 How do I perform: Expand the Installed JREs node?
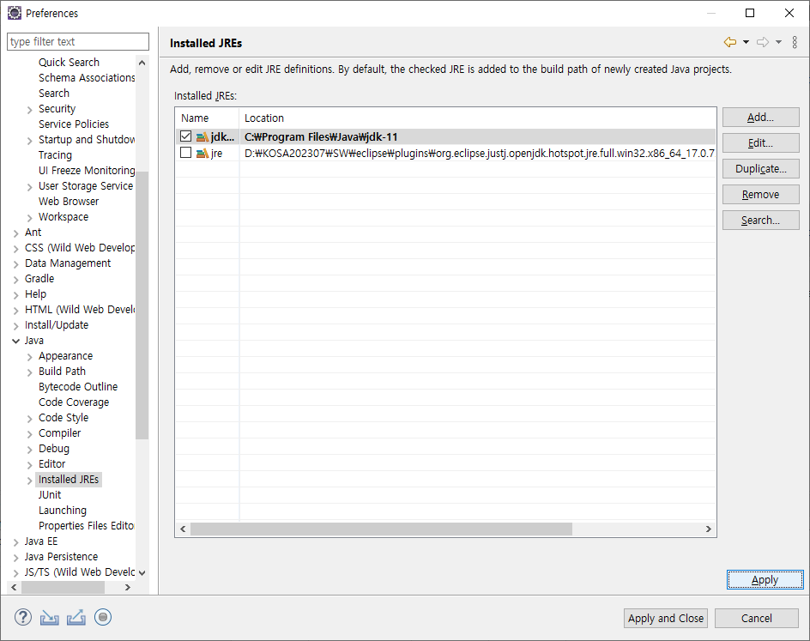click(29, 481)
